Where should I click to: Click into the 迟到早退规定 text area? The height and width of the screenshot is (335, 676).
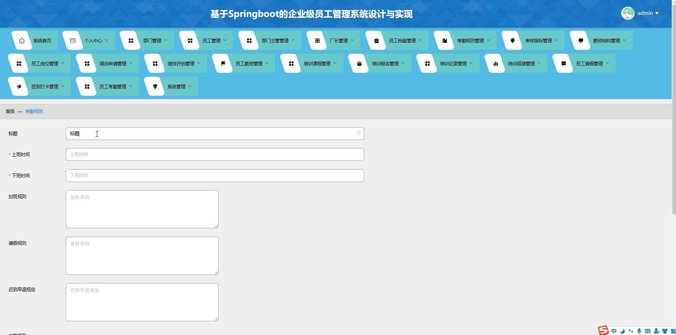(142, 302)
